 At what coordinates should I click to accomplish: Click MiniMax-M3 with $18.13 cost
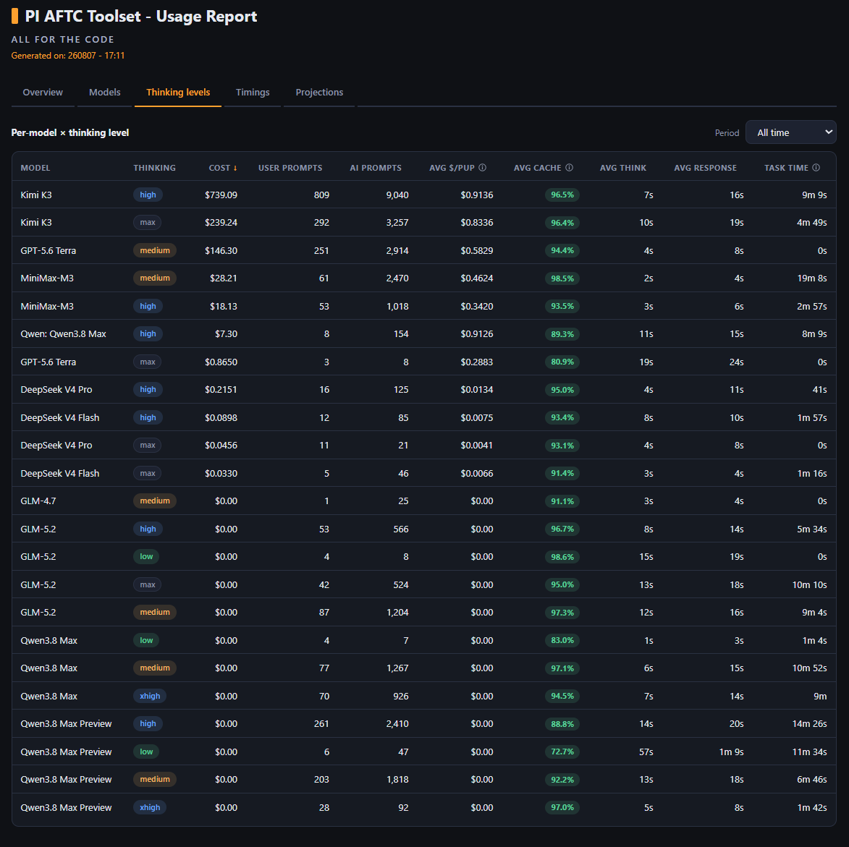point(47,307)
